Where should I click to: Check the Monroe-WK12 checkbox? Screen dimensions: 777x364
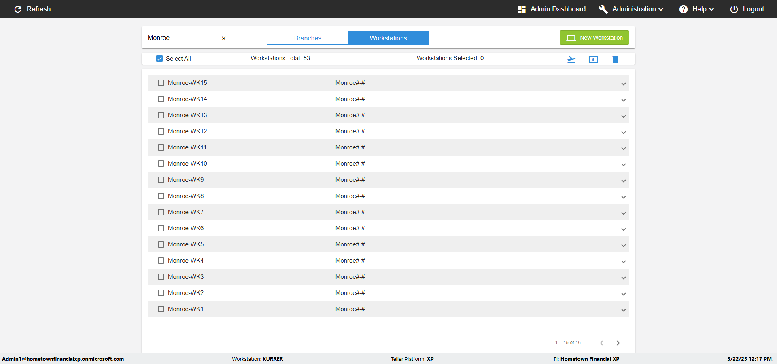[x=161, y=131]
